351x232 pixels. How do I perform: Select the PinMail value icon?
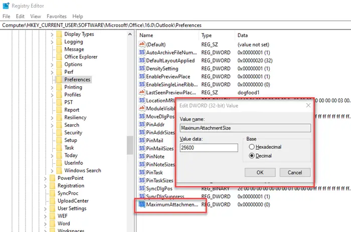point(142,140)
